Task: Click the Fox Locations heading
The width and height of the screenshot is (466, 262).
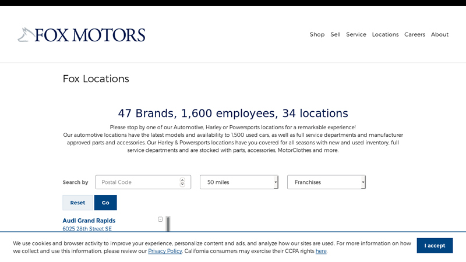Action: (x=96, y=79)
